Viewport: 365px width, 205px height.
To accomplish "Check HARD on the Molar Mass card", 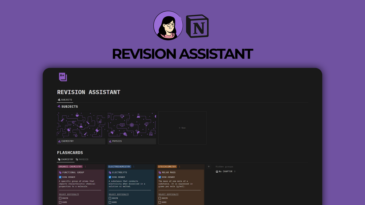I will [160, 202].
